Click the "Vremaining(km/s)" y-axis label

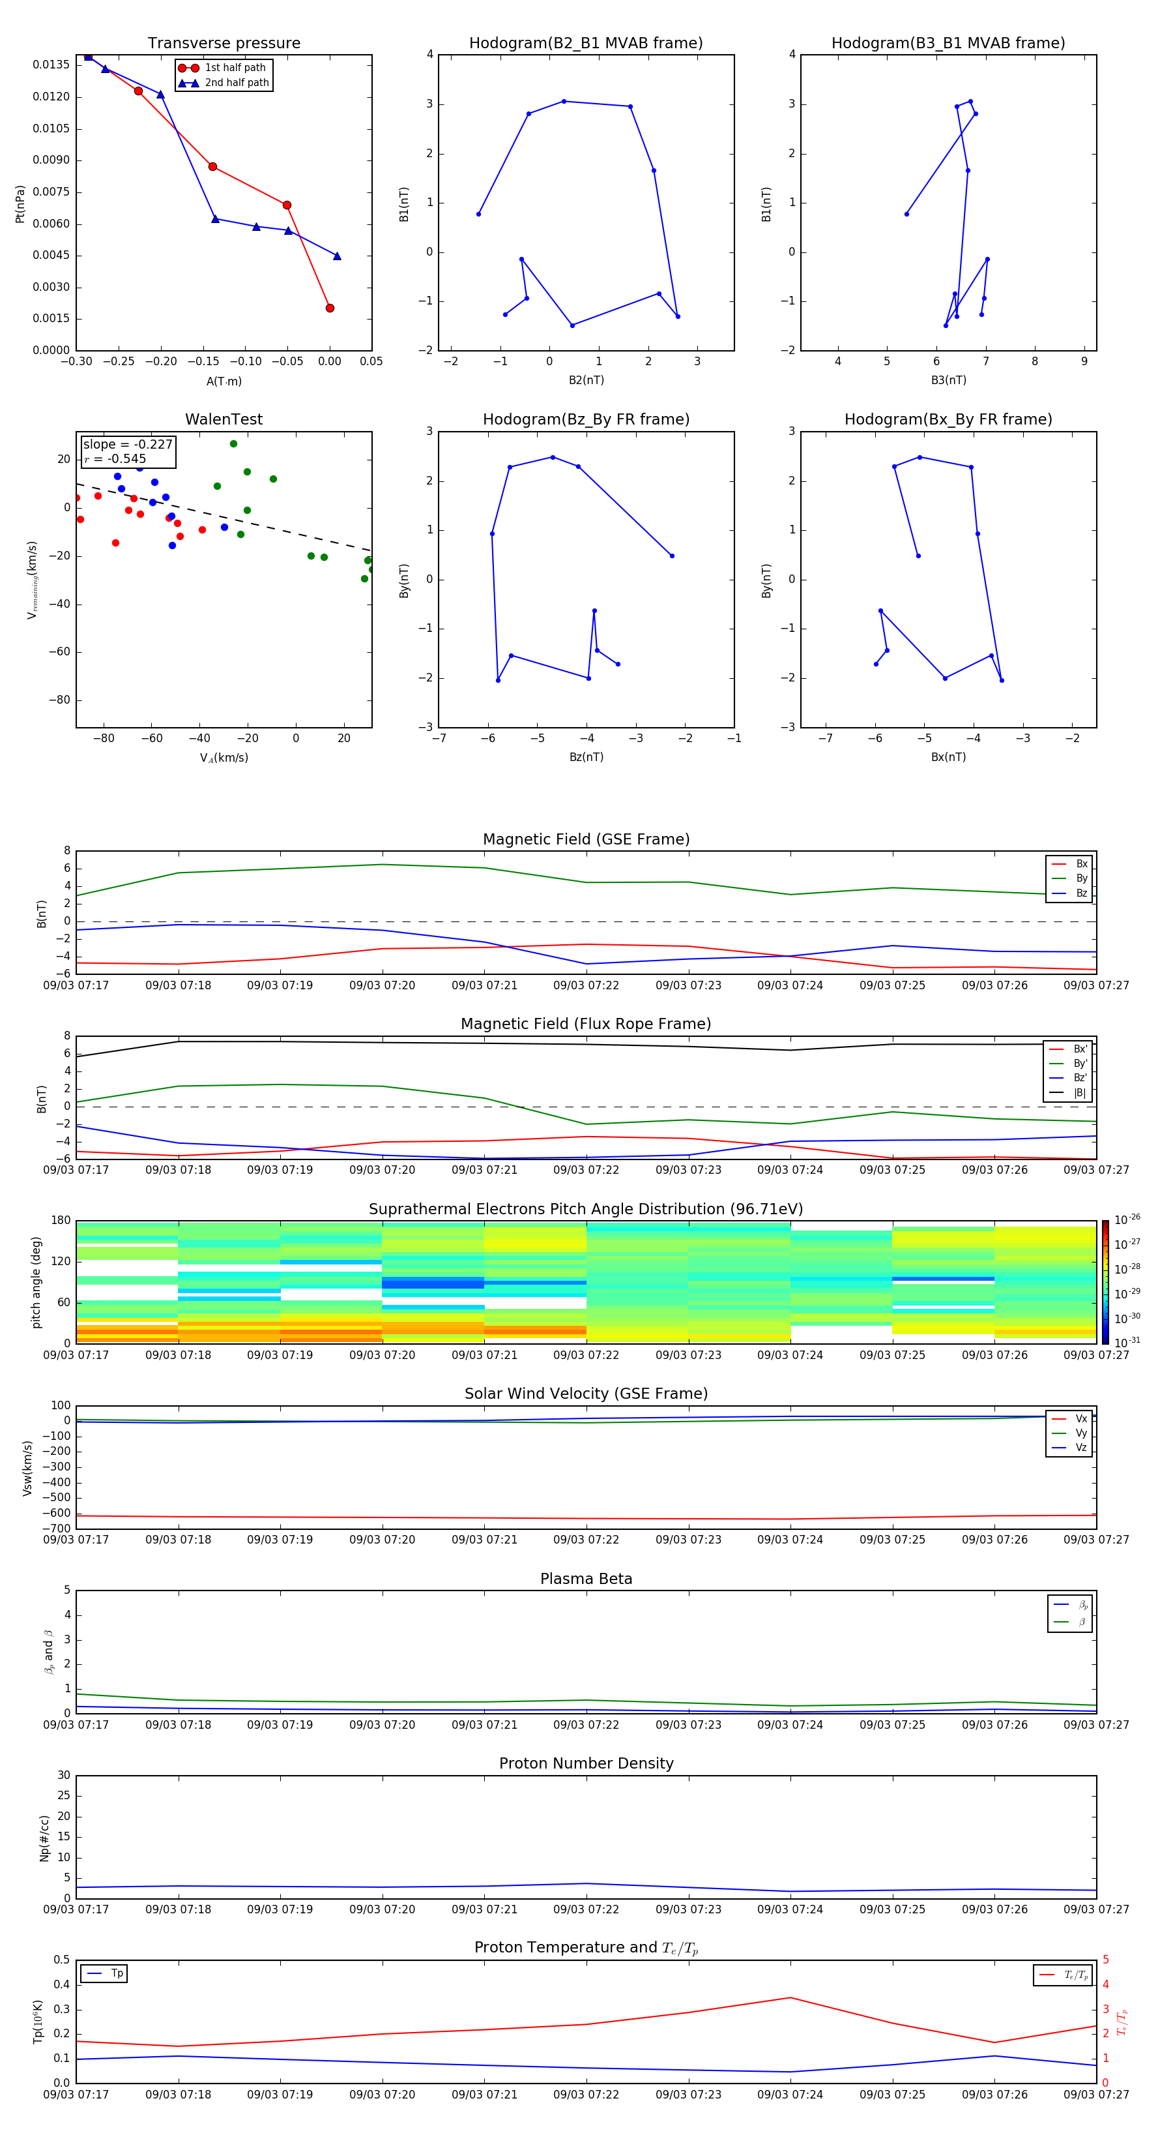tap(32, 580)
